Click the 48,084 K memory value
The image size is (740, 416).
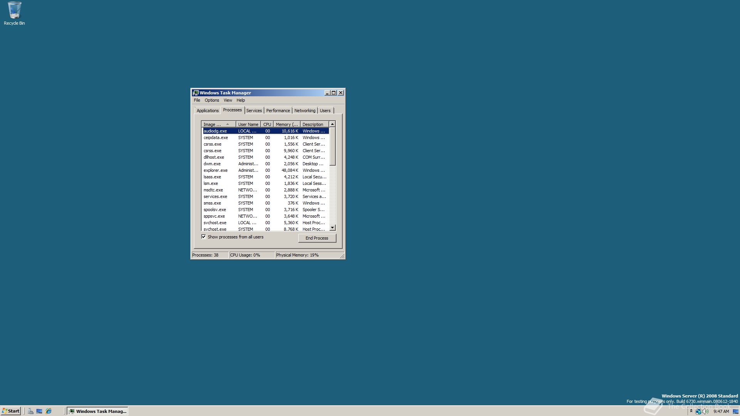point(290,170)
